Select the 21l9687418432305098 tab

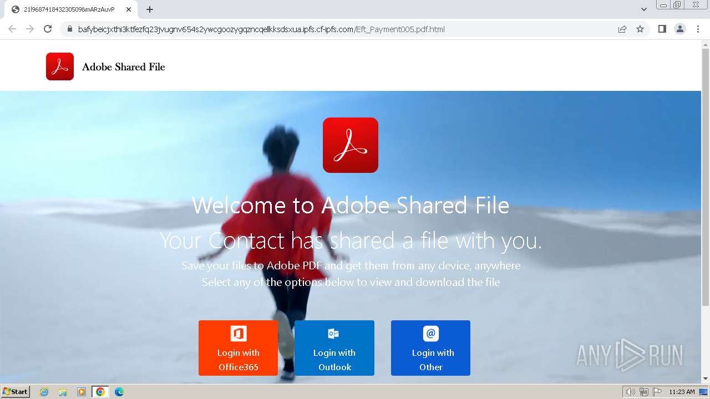(71, 9)
